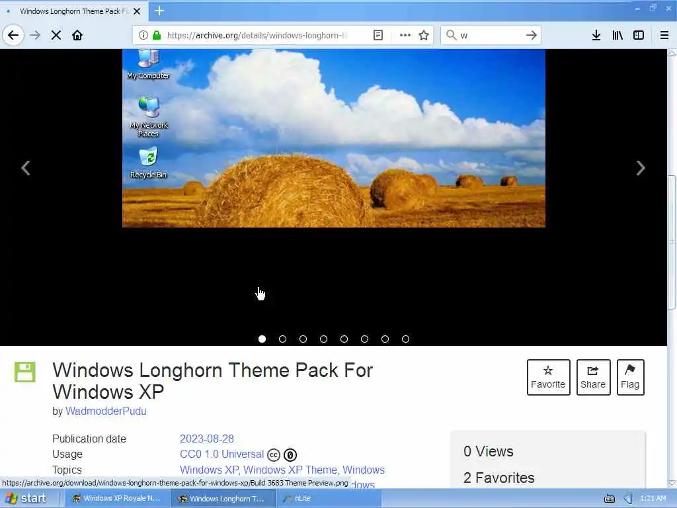Open the Windows XP topic link
677x508 pixels.
point(209,470)
